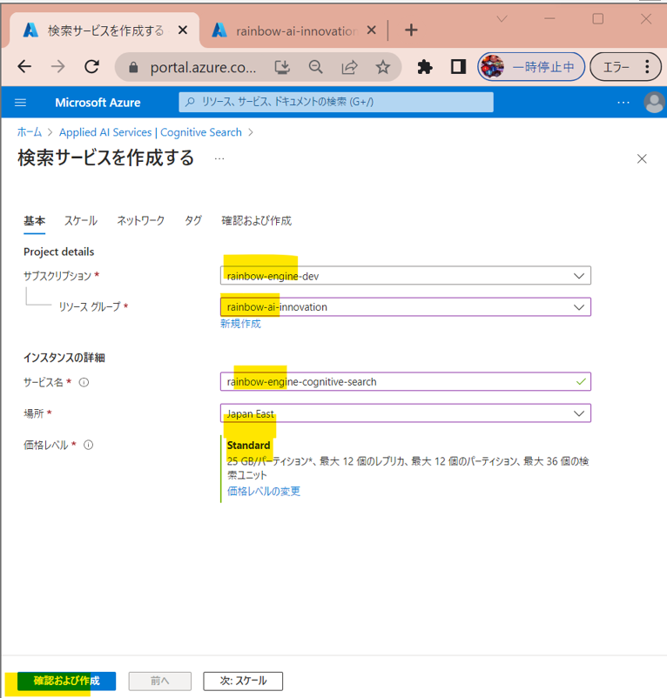
Task: Click the install app icon in the address bar
Action: (282, 67)
